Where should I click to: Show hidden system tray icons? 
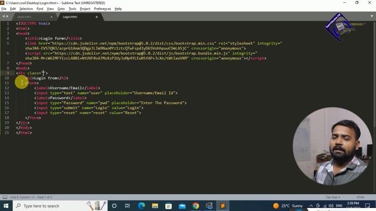[311, 206]
